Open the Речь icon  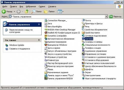click(86, 27)
